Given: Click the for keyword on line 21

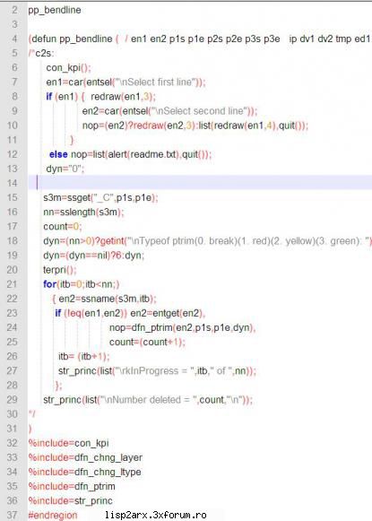Looking at the screenshot, I should 49,284.
